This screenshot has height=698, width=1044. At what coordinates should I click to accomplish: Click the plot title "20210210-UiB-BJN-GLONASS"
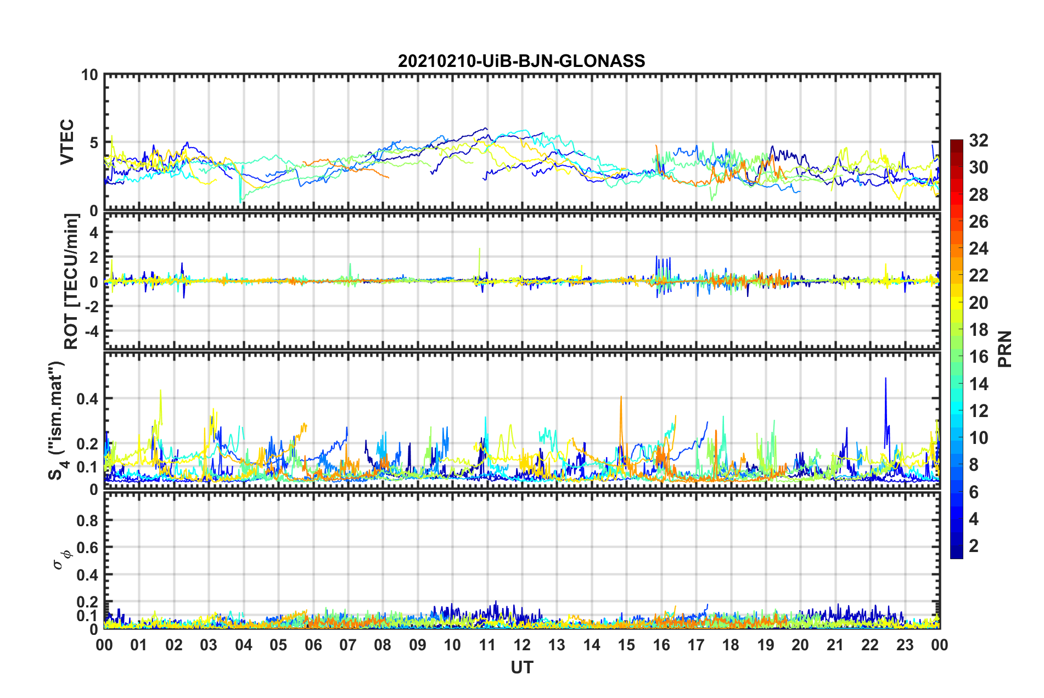(521, 61)
